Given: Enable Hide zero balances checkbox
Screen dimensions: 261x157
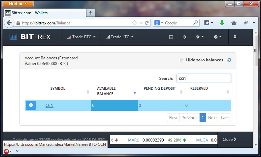Looking at the screenshot, I should click(x=182, y=60).
